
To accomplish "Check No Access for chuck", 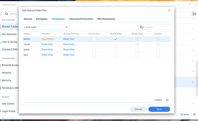I will (94, 44).
